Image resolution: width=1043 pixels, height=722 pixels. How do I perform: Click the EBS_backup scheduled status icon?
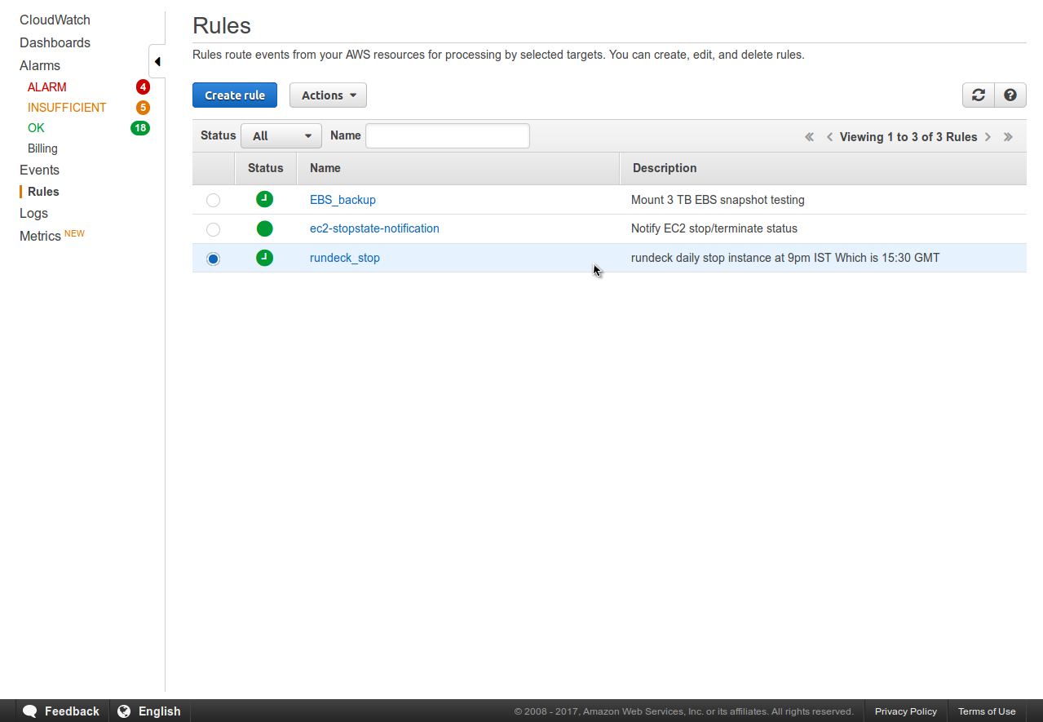click(264, 199)
